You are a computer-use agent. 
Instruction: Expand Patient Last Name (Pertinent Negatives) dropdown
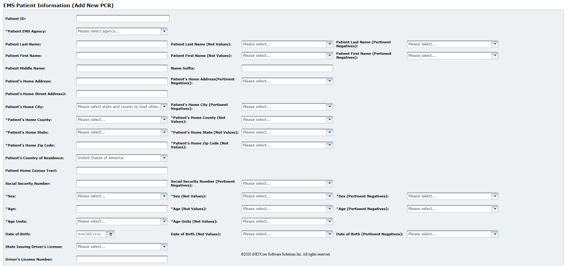453,44
